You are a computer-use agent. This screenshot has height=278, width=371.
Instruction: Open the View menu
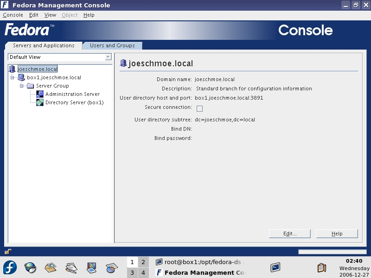(x=50, y=15)
